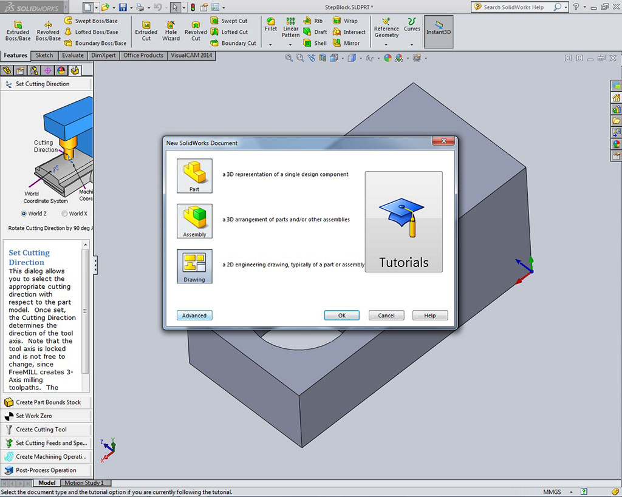Click the Fillet tool icon
The width and height of the screenshot is (622, 497).
[x=271, y=25]
